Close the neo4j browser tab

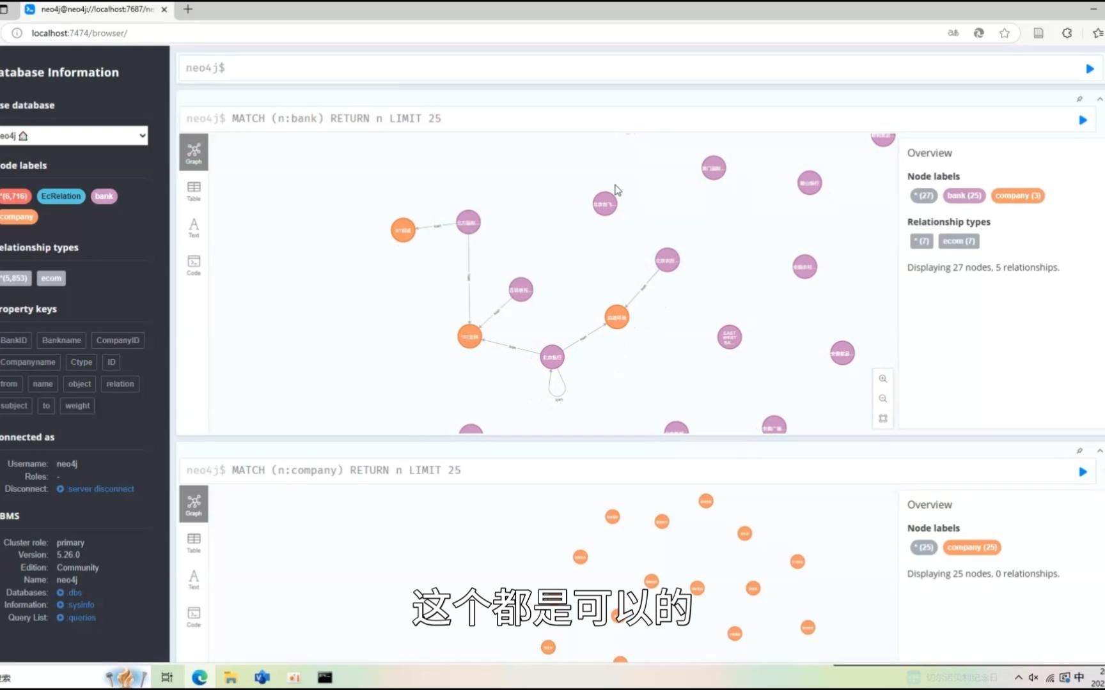coord(164,10)
